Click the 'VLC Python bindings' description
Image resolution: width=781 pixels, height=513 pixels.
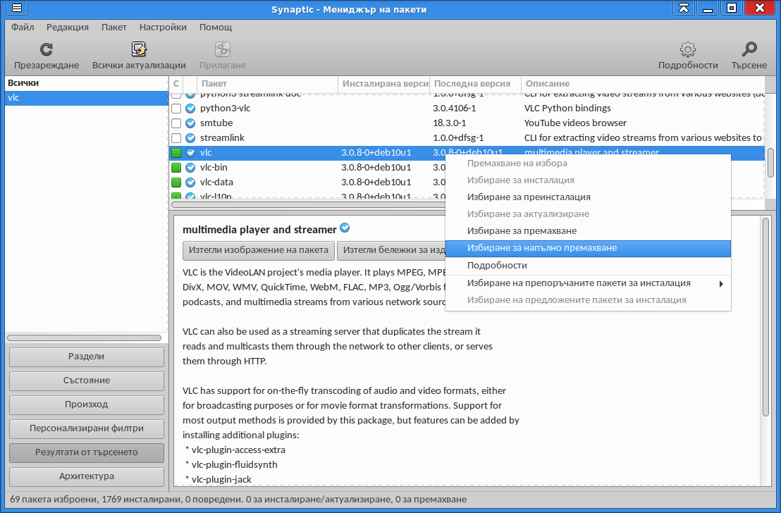pos(567,108)
